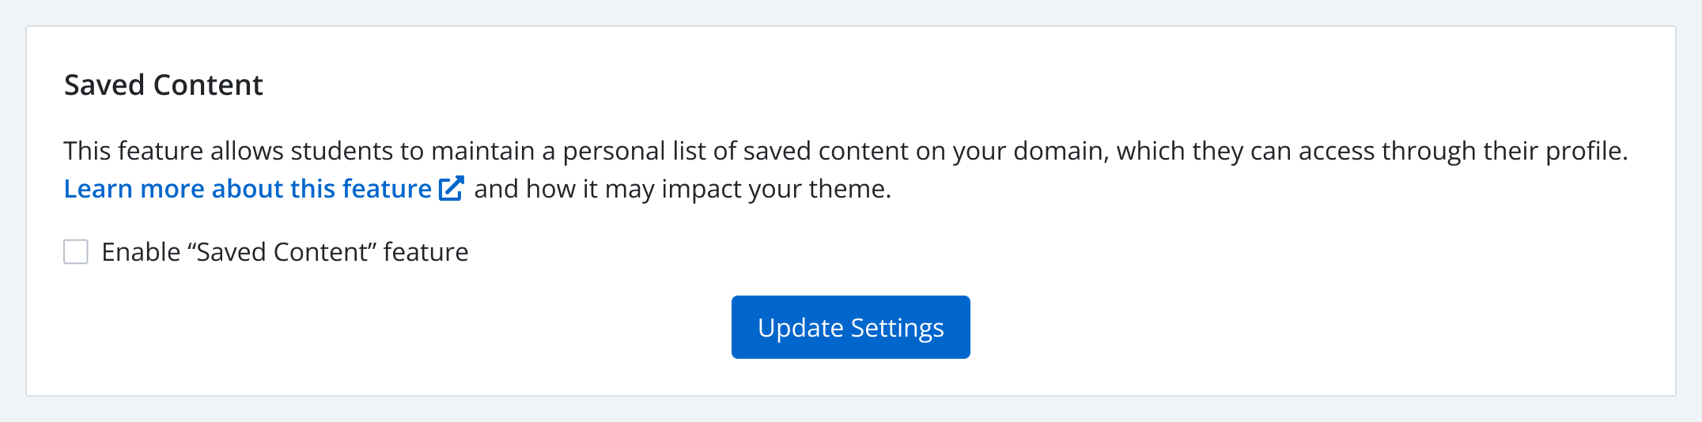Click the word 'feature' after "Saved Content"
This screenshot has height=422, width=1702.
[x=425, y=252]
